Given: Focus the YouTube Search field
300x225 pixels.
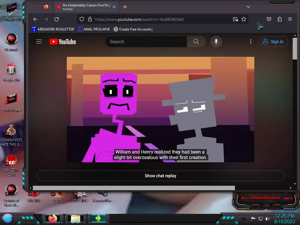Looking at the screenshot, I should pos(146,42).
